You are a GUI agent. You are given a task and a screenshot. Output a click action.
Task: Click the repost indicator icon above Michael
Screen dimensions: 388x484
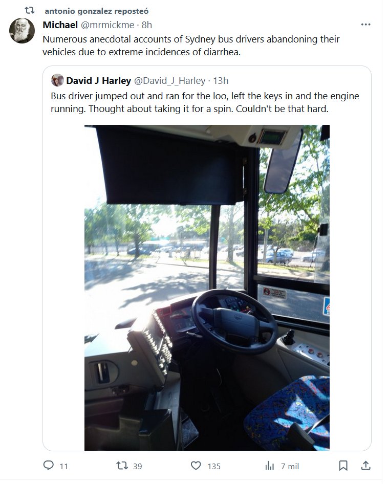pyautogui.click(x=29, y=11)
